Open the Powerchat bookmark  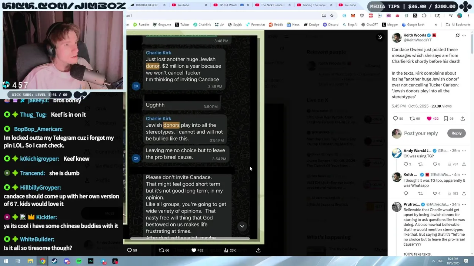(x=255, y=25)
